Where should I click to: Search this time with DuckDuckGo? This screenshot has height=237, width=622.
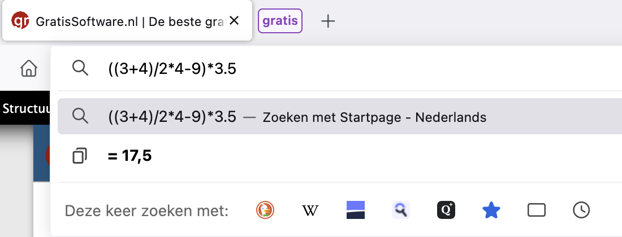tap(265, 210)
